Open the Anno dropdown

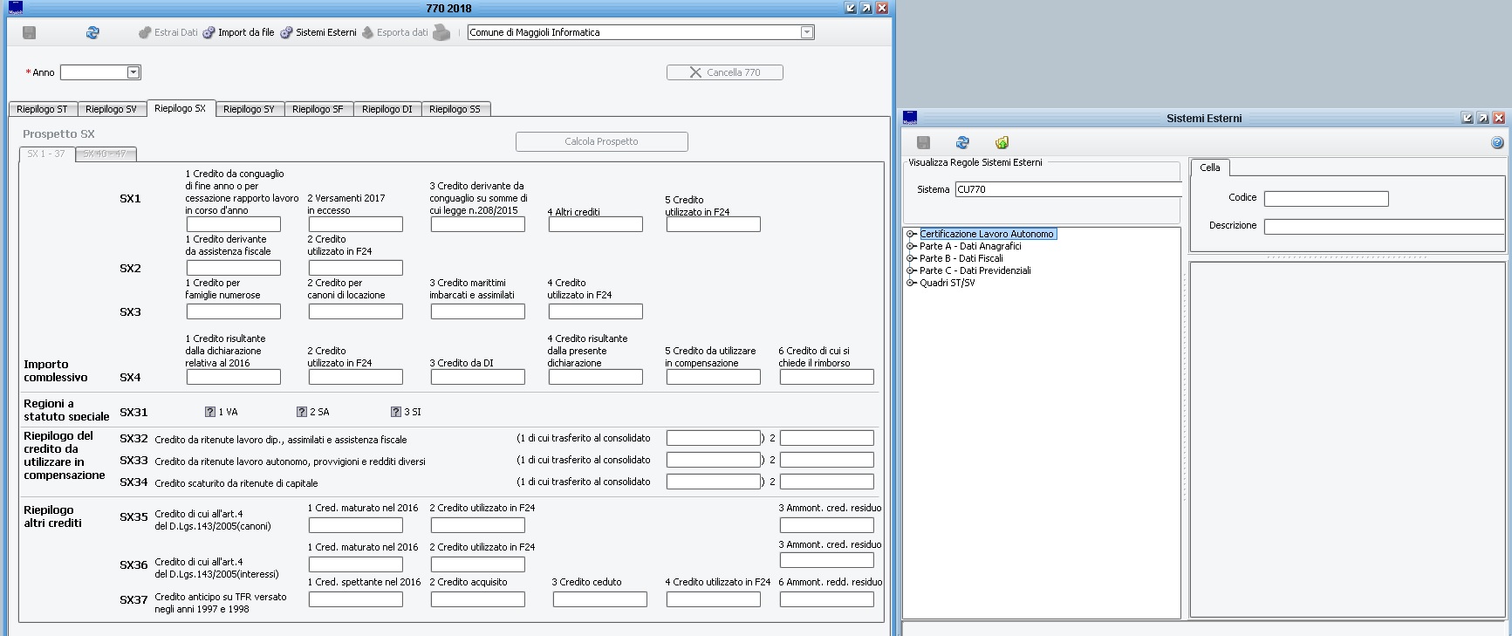coord(133,72)
